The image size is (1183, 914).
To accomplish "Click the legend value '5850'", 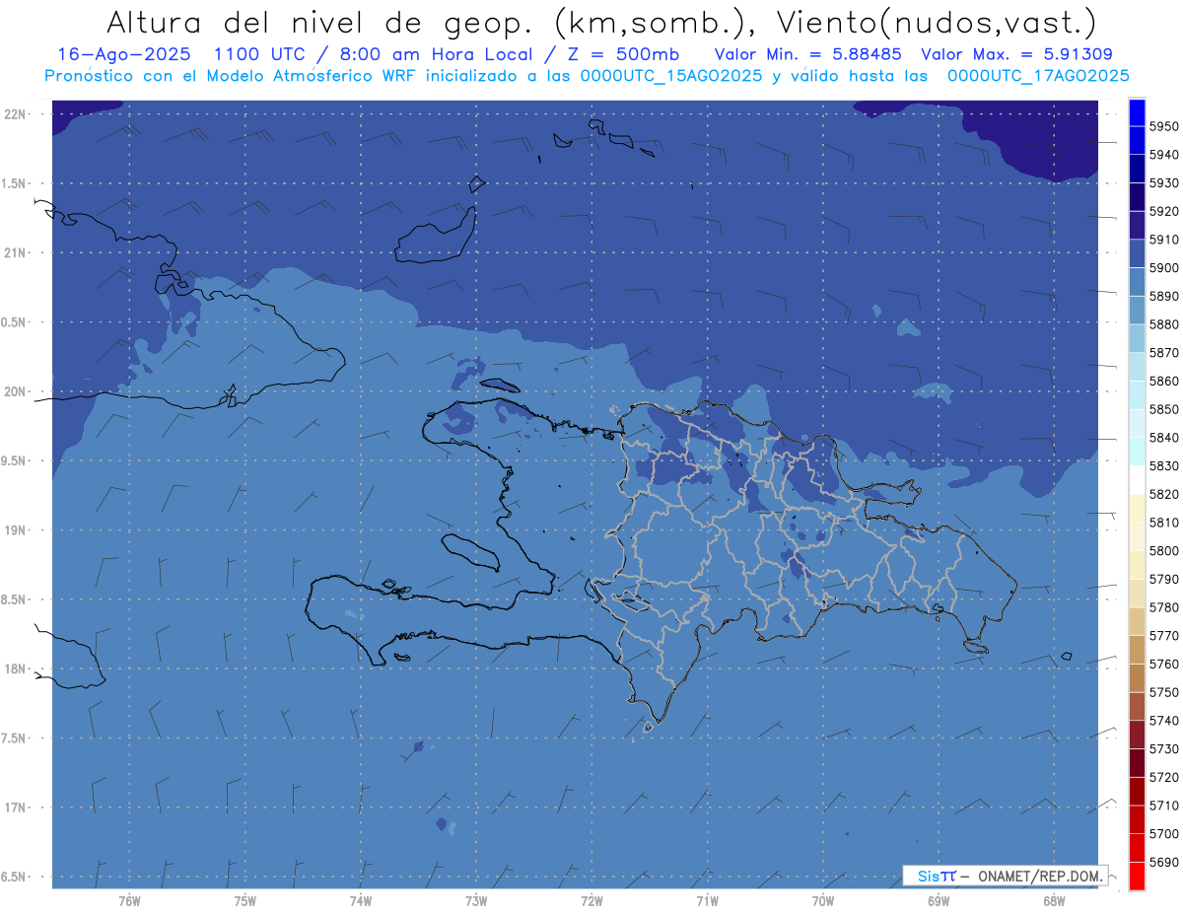I will [x=1164, y=409].
